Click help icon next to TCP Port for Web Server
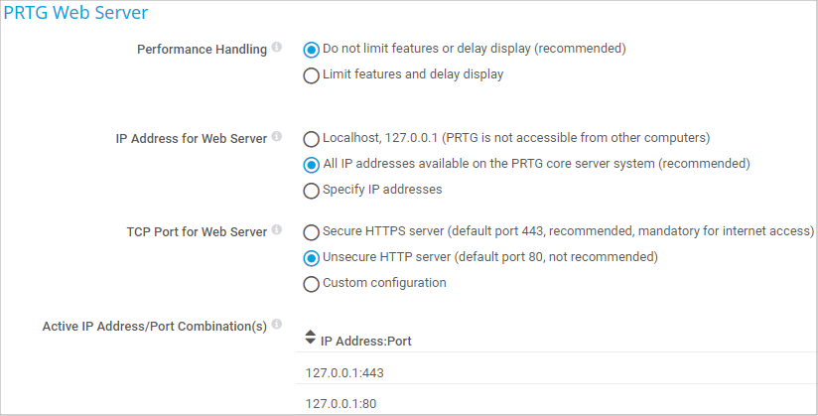The width and height of the screenshot is (818, 416). (x=277, y=230)
